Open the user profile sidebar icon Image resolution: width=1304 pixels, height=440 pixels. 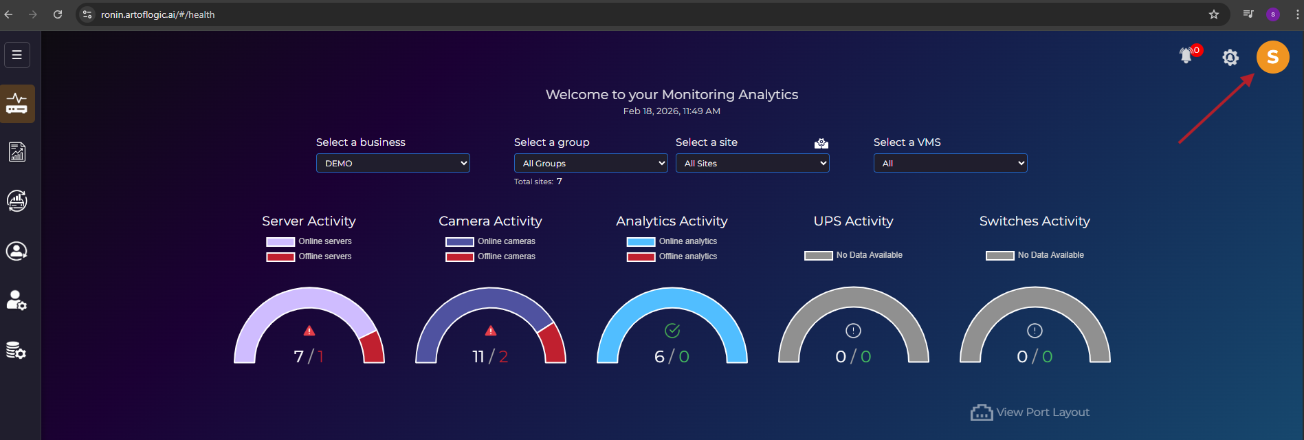click(x=17, y=251)
